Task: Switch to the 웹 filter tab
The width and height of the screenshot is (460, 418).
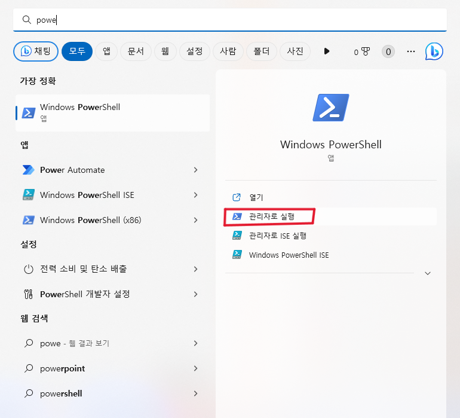Action: 165,51
